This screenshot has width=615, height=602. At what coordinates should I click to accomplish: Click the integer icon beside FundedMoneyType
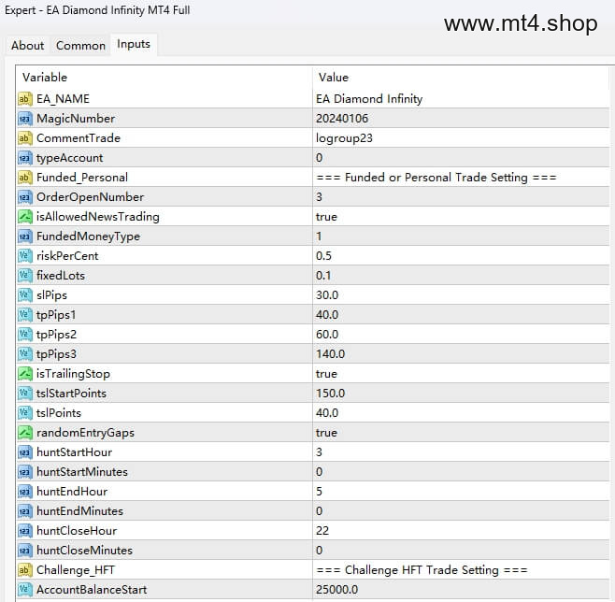(24, 236)
